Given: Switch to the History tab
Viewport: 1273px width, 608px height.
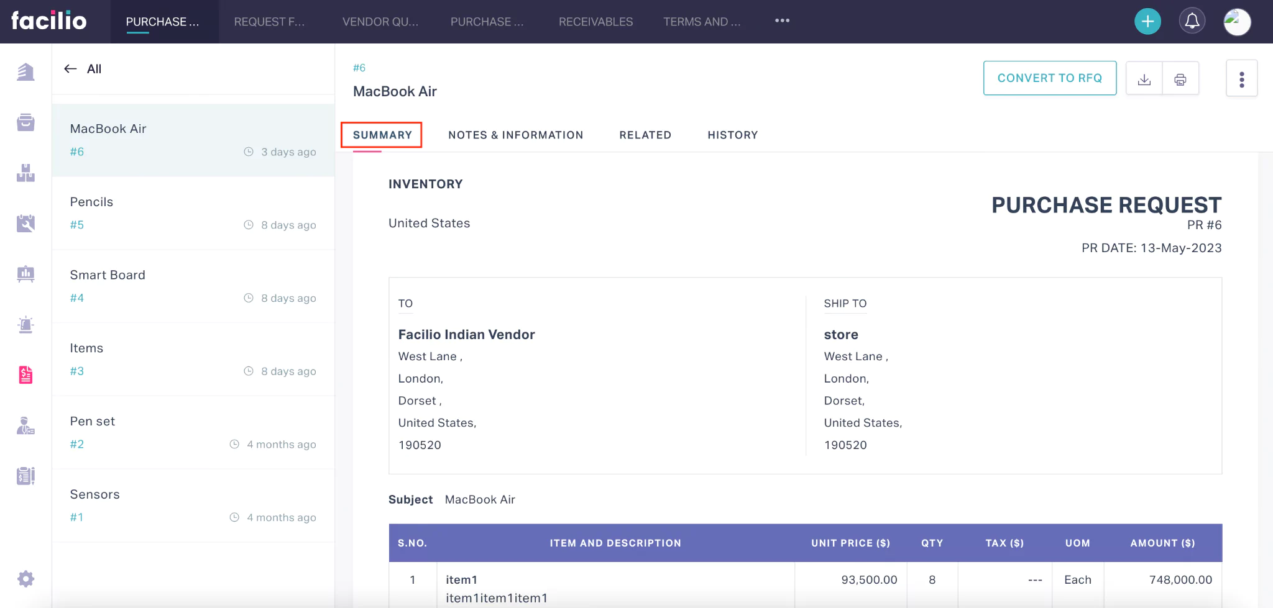Looking at the screenshot, I should (x=733, y=135).
